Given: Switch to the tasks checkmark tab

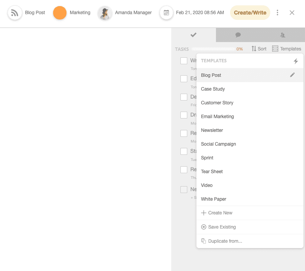Looking at the screenshot, I should (x=193, y=35).
